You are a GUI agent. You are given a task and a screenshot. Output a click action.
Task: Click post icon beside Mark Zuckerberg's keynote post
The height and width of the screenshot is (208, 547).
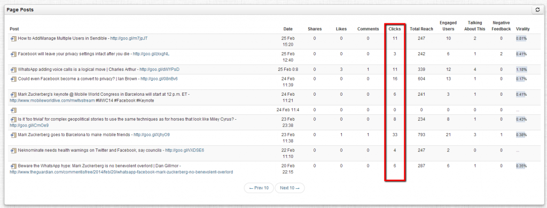click(13, 95)
